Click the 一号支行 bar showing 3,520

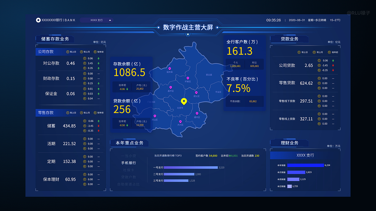(x=191, y=168)
